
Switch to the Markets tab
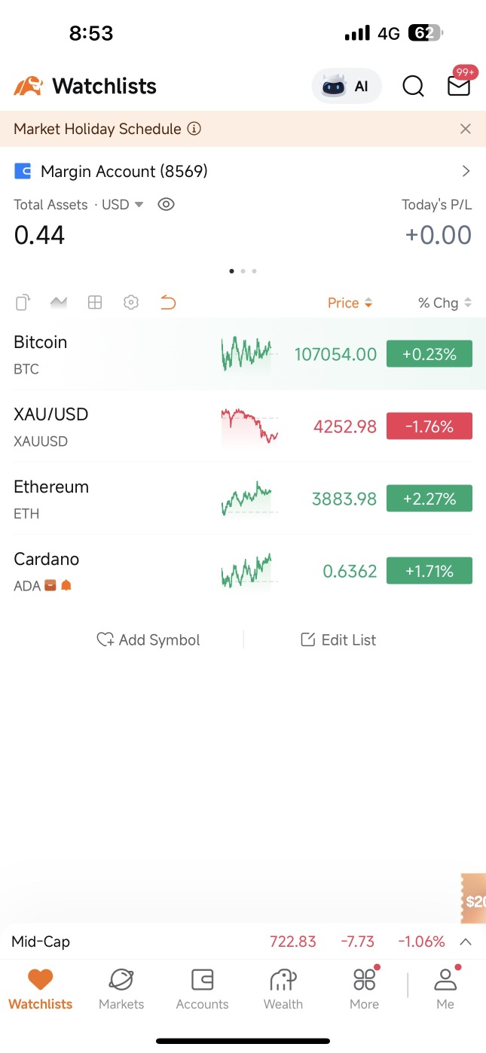coord(121,989)
